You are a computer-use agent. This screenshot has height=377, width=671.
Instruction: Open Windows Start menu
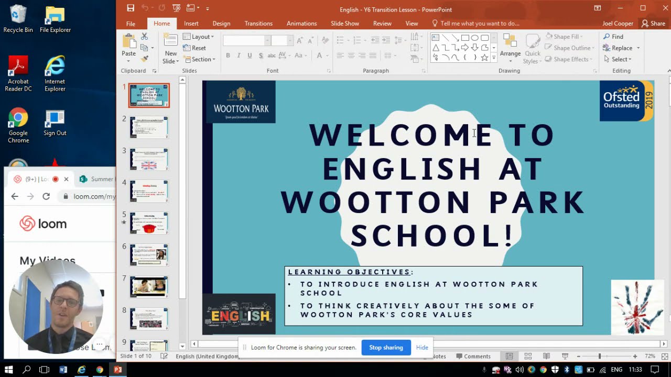[9, 370]
